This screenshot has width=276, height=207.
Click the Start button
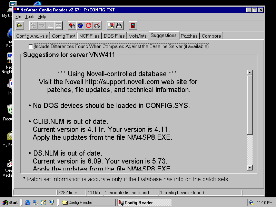pos(10,203)
